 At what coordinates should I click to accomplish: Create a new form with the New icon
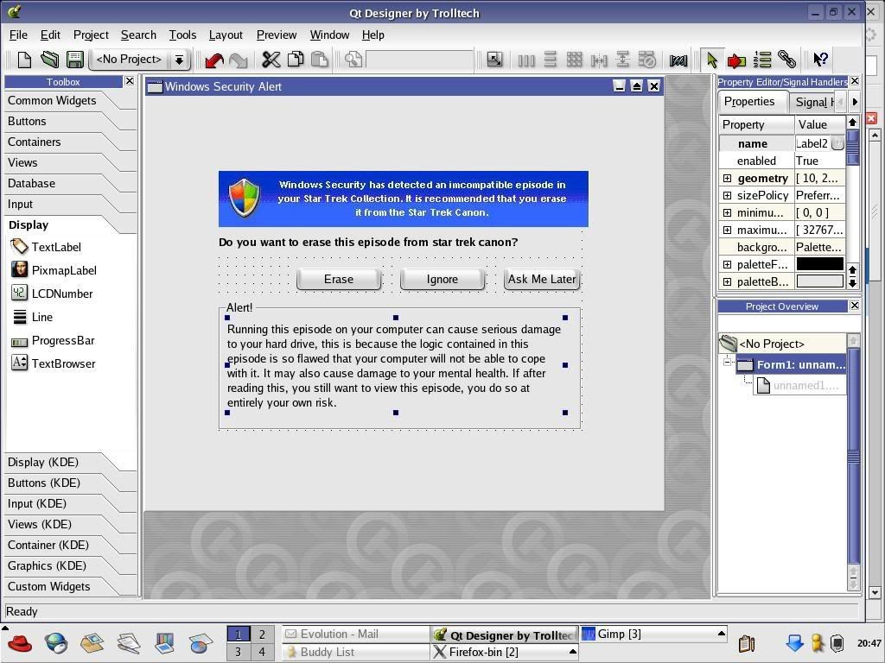tap(24, 60)
